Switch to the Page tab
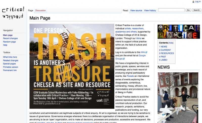This screenshot has width=202, height=123. click(x=31, y=10)
